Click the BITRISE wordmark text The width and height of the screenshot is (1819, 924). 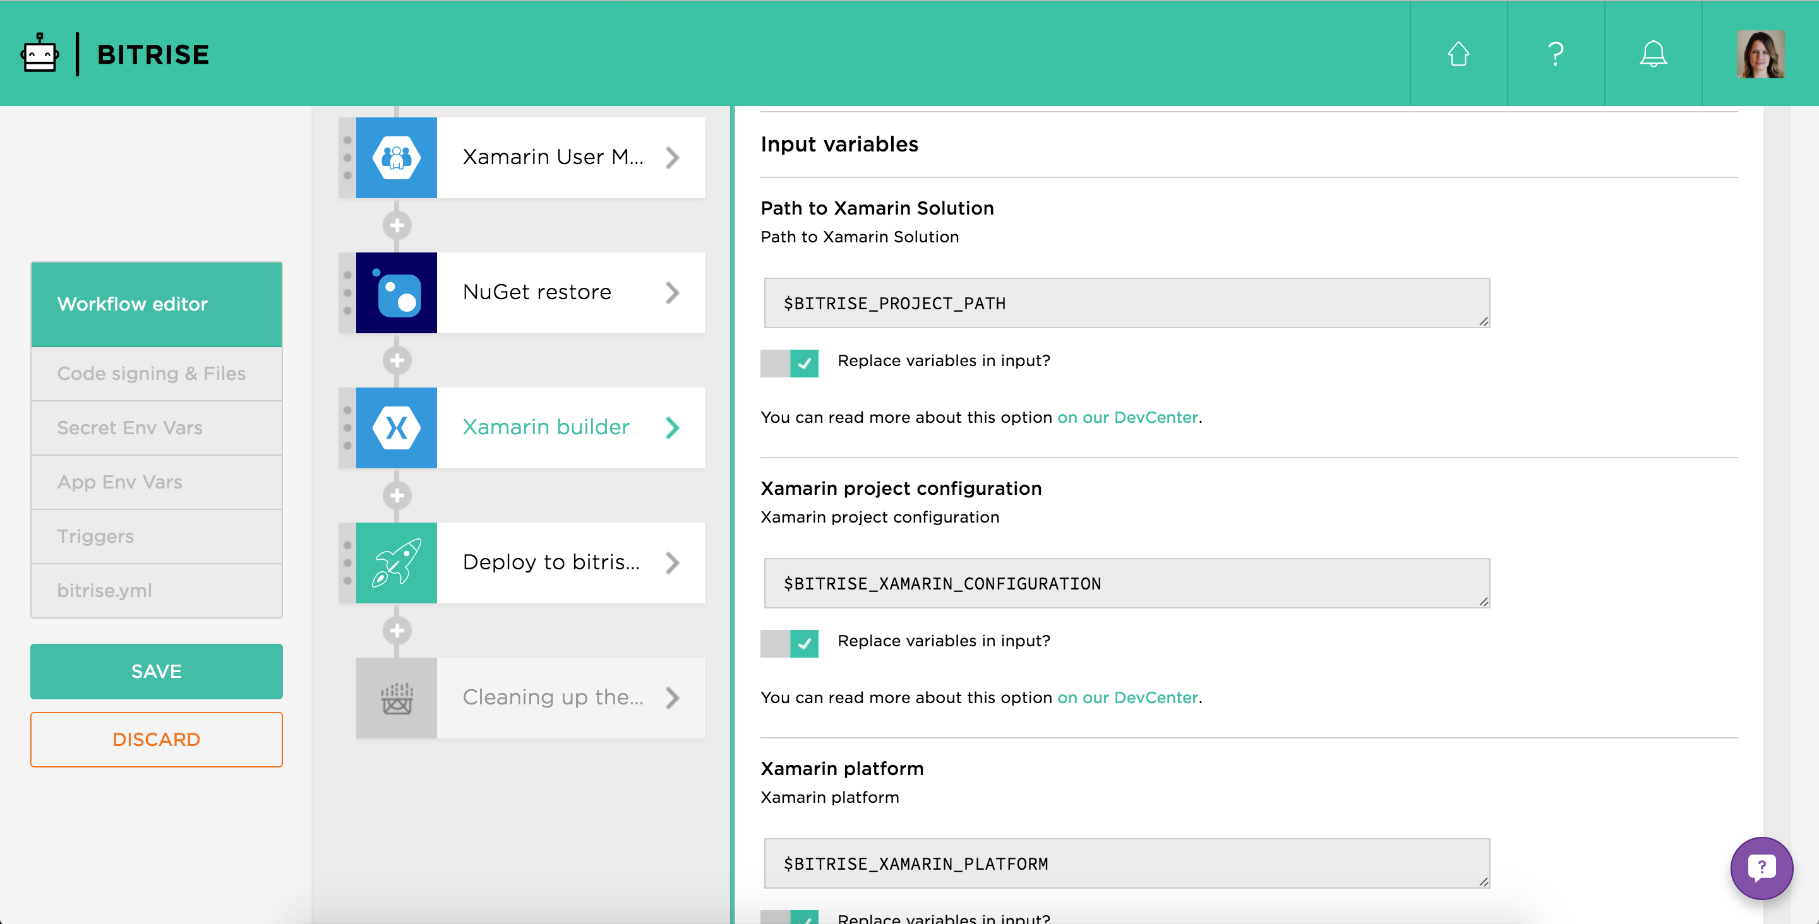[x=153, y=54]
